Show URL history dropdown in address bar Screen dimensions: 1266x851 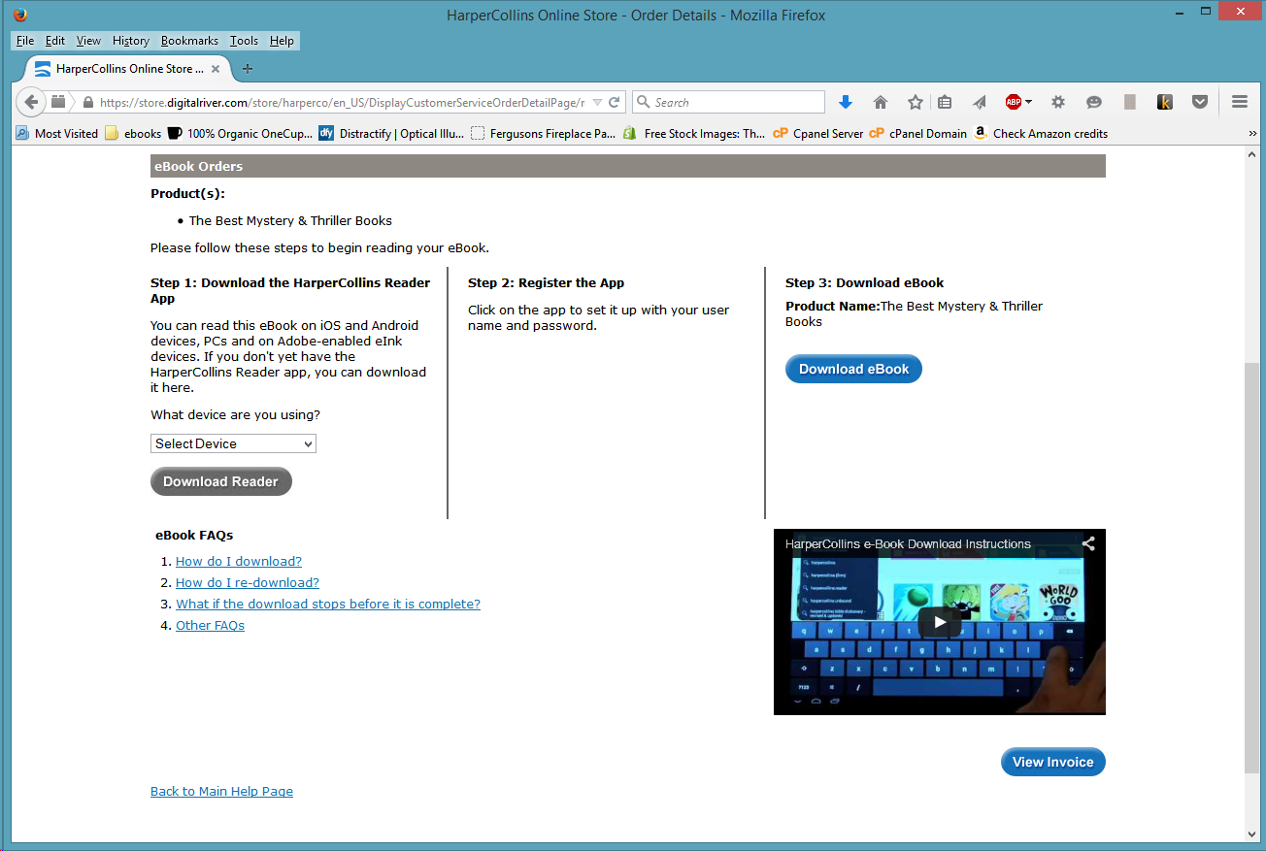(597, 102)
